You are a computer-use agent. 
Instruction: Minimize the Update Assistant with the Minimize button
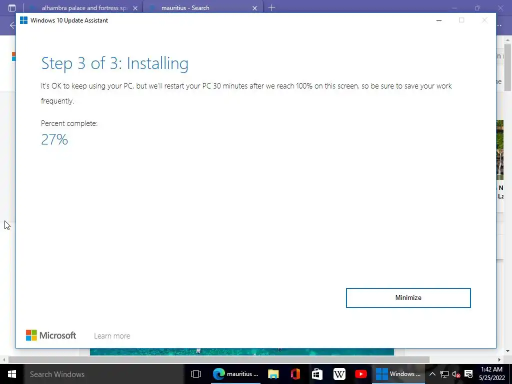408,298
